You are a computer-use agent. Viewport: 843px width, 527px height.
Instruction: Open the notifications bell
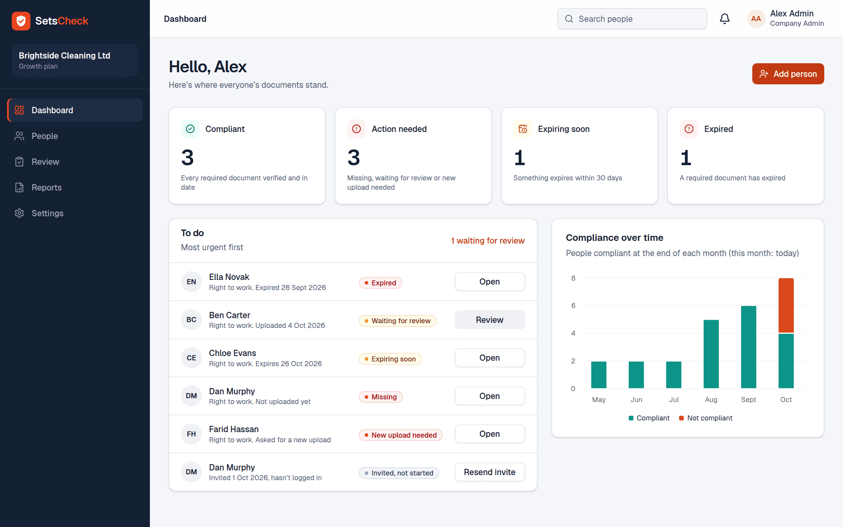click(725, 19)
